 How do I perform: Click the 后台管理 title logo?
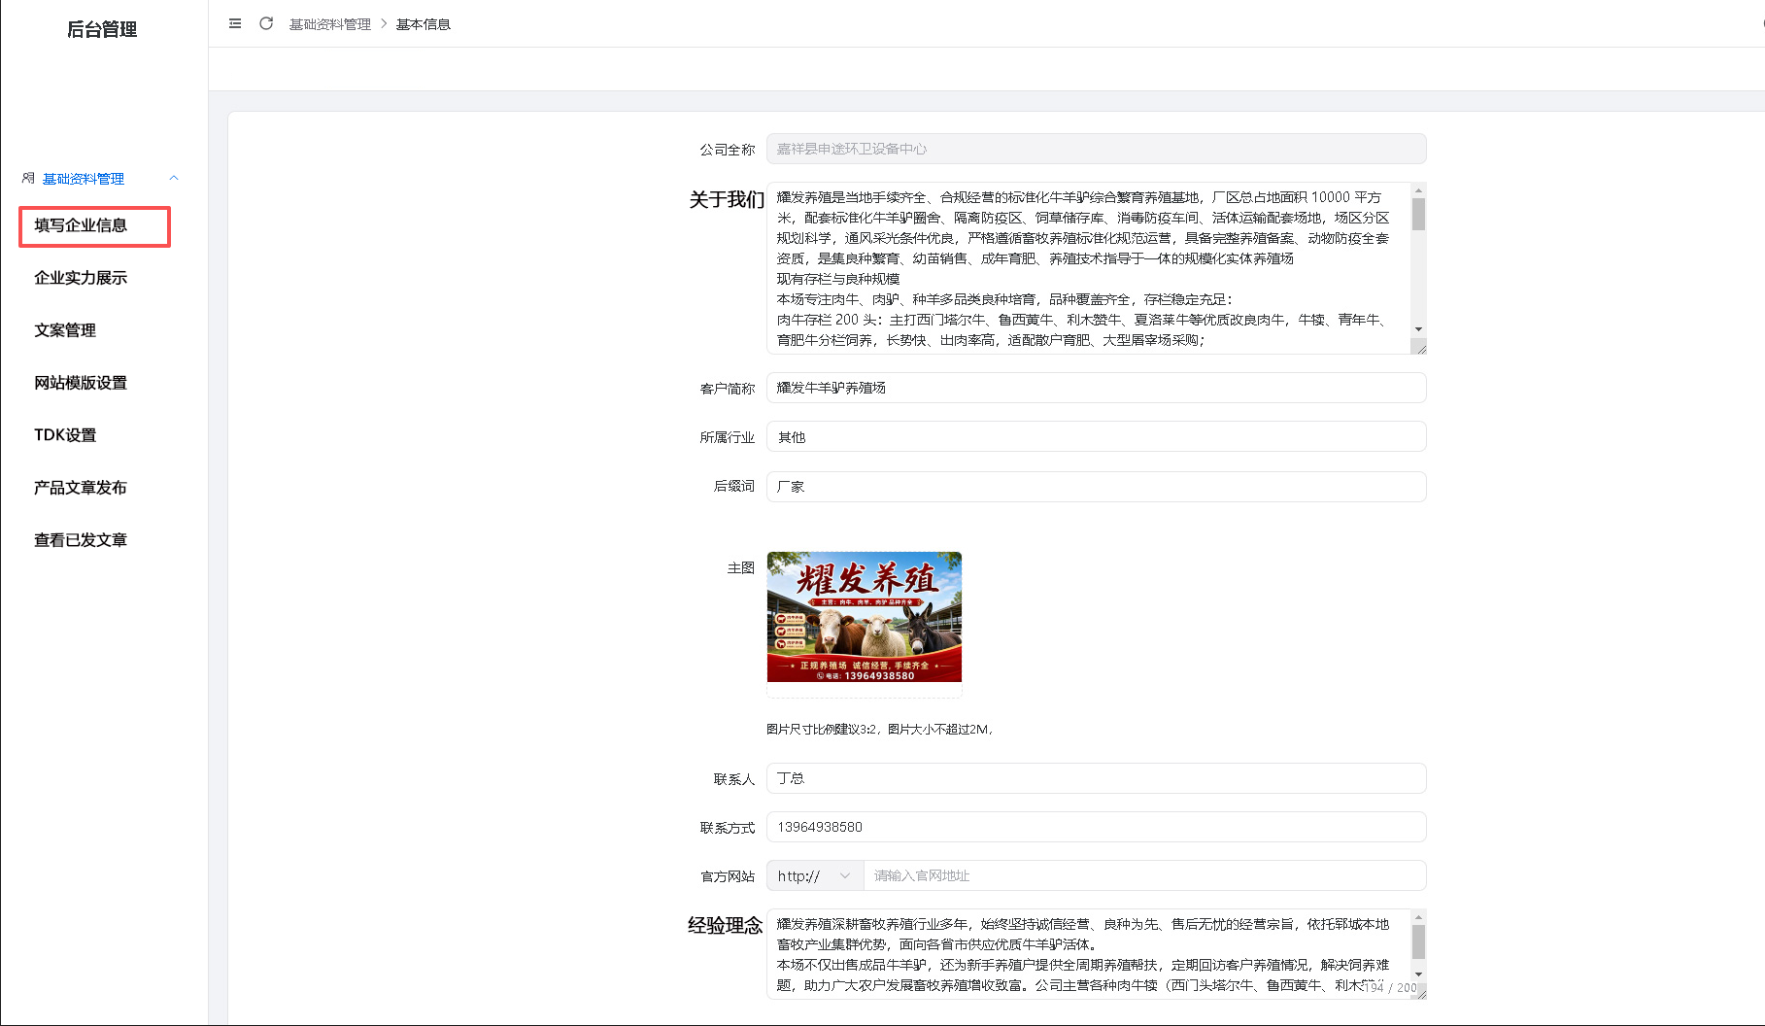tap(102, 29)
